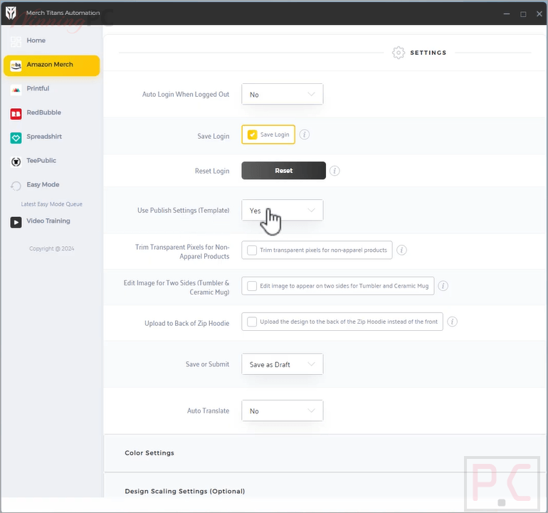Click info icon for Tumbler and Ceramic Mug
Screen dimensions: 548x513
click(x=443, y=286)
